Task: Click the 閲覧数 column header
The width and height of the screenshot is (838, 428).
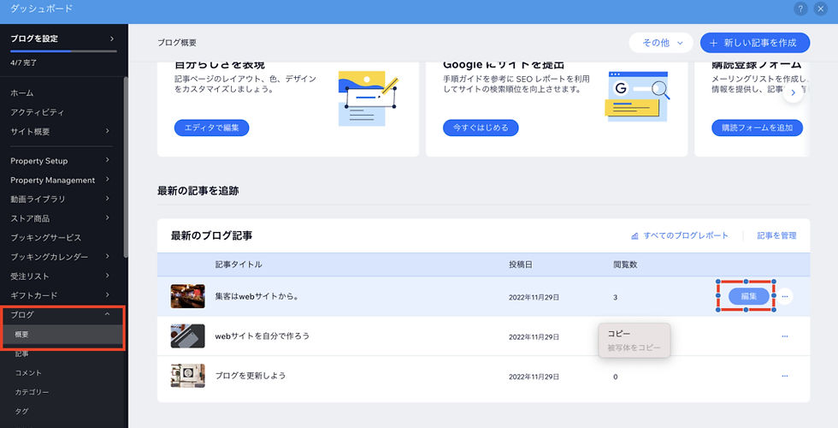Action: pyautogui.click(x=625, y=265)
